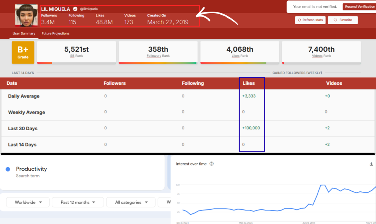Click the Resend Verification button
This screenshot has height=224, width=376.
click(x=359, y=7)
